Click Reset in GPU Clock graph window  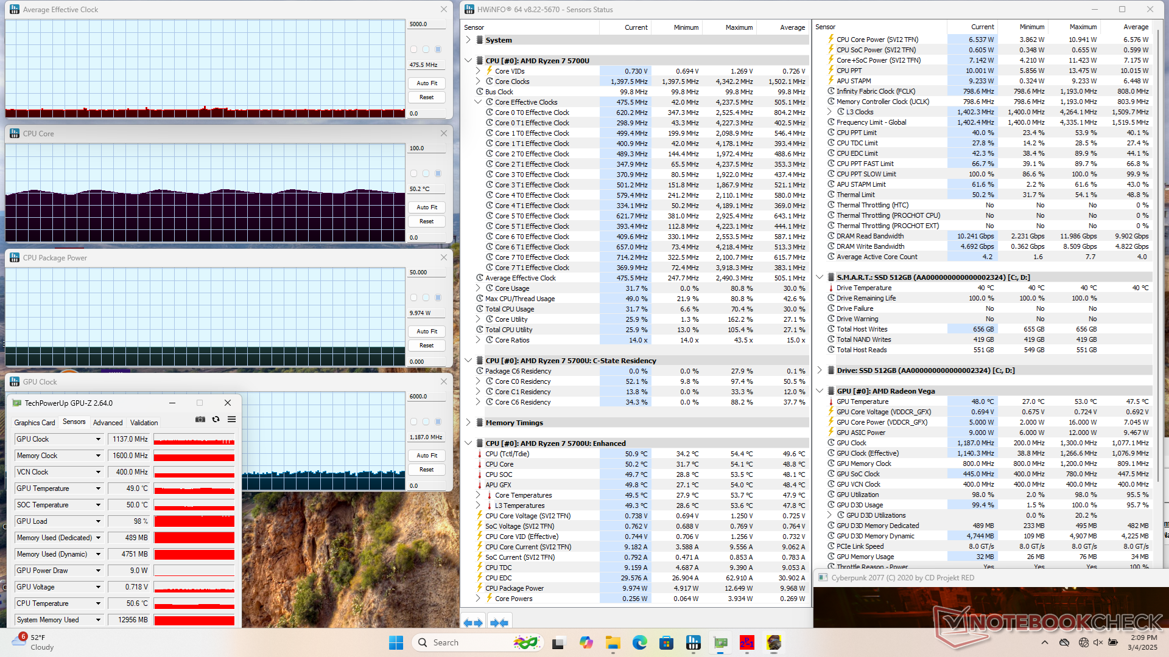point(427,470)
